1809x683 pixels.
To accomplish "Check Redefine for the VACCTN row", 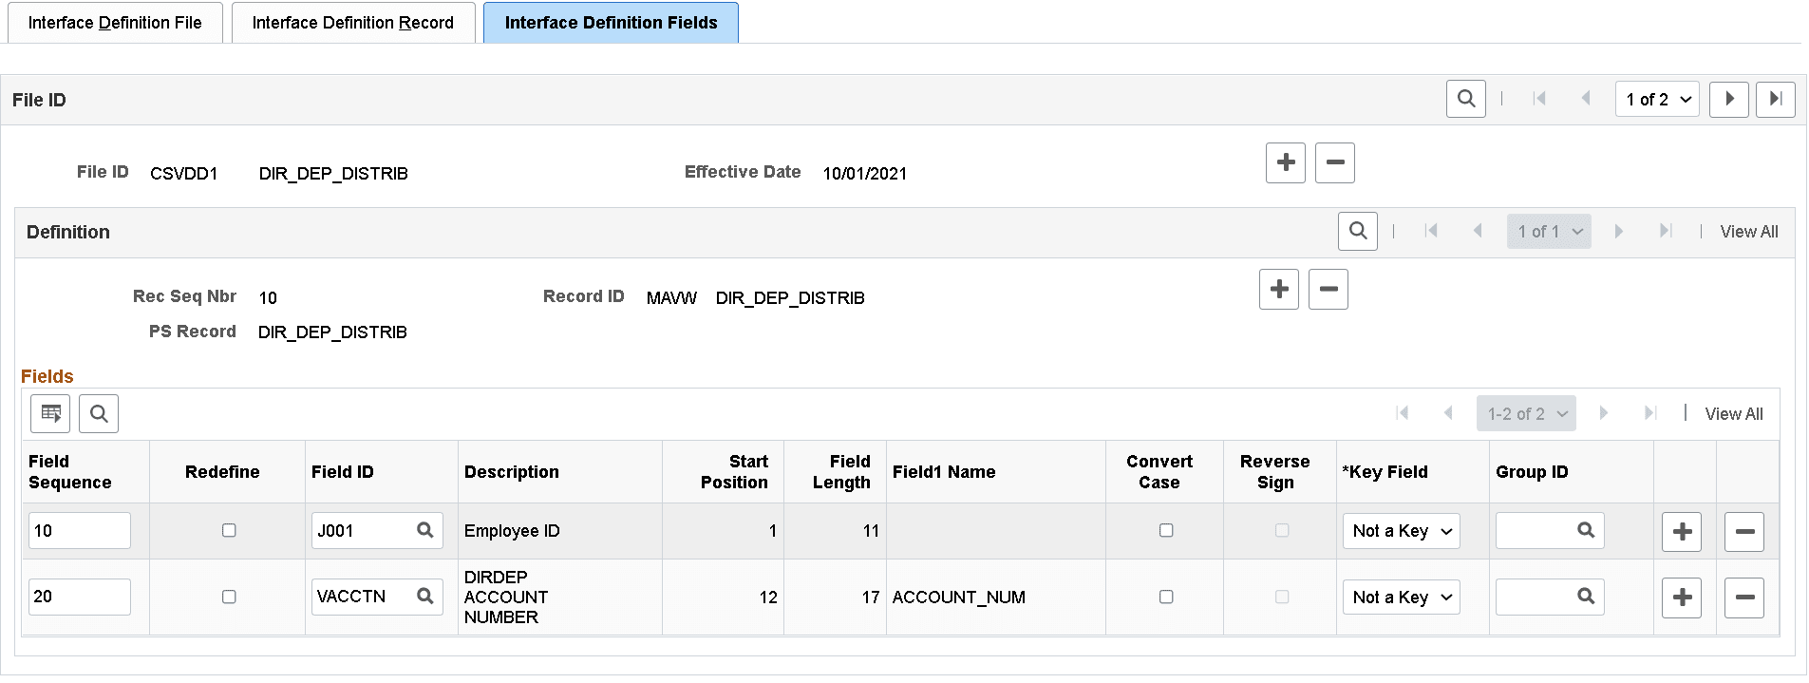I will pyautogui.click(x=229, y=597).
